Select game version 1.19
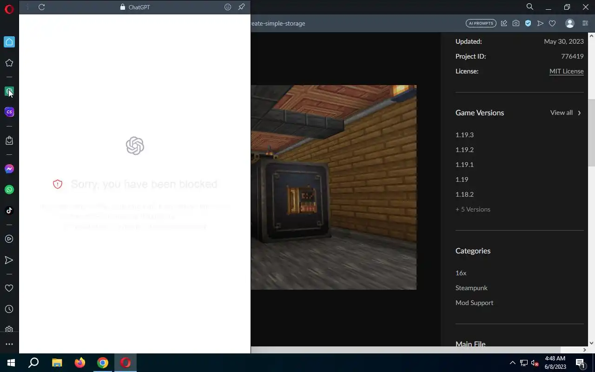Screen dimensions: 595x372 tap(462, 179)
